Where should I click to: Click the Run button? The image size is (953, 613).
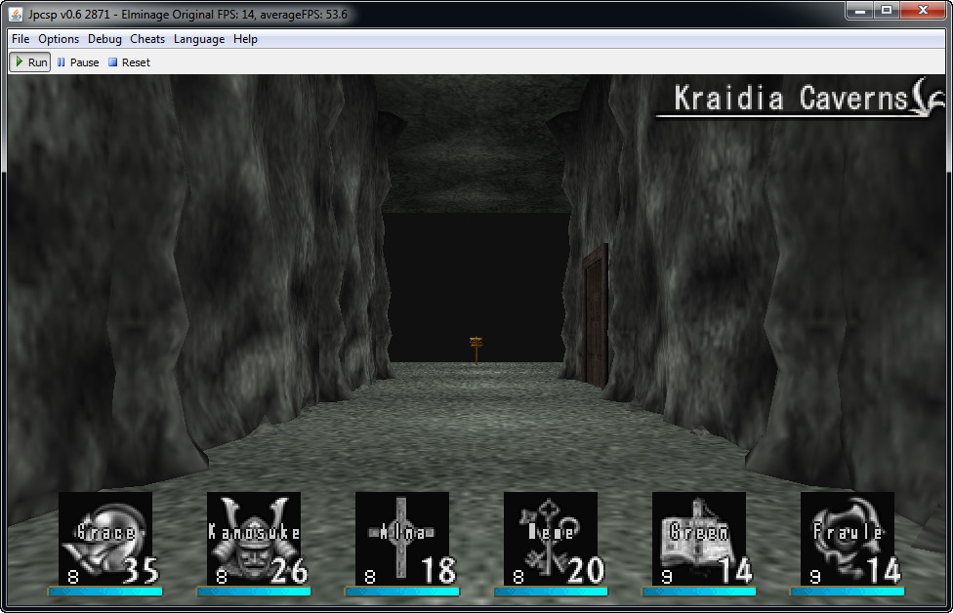pos(29,61)
